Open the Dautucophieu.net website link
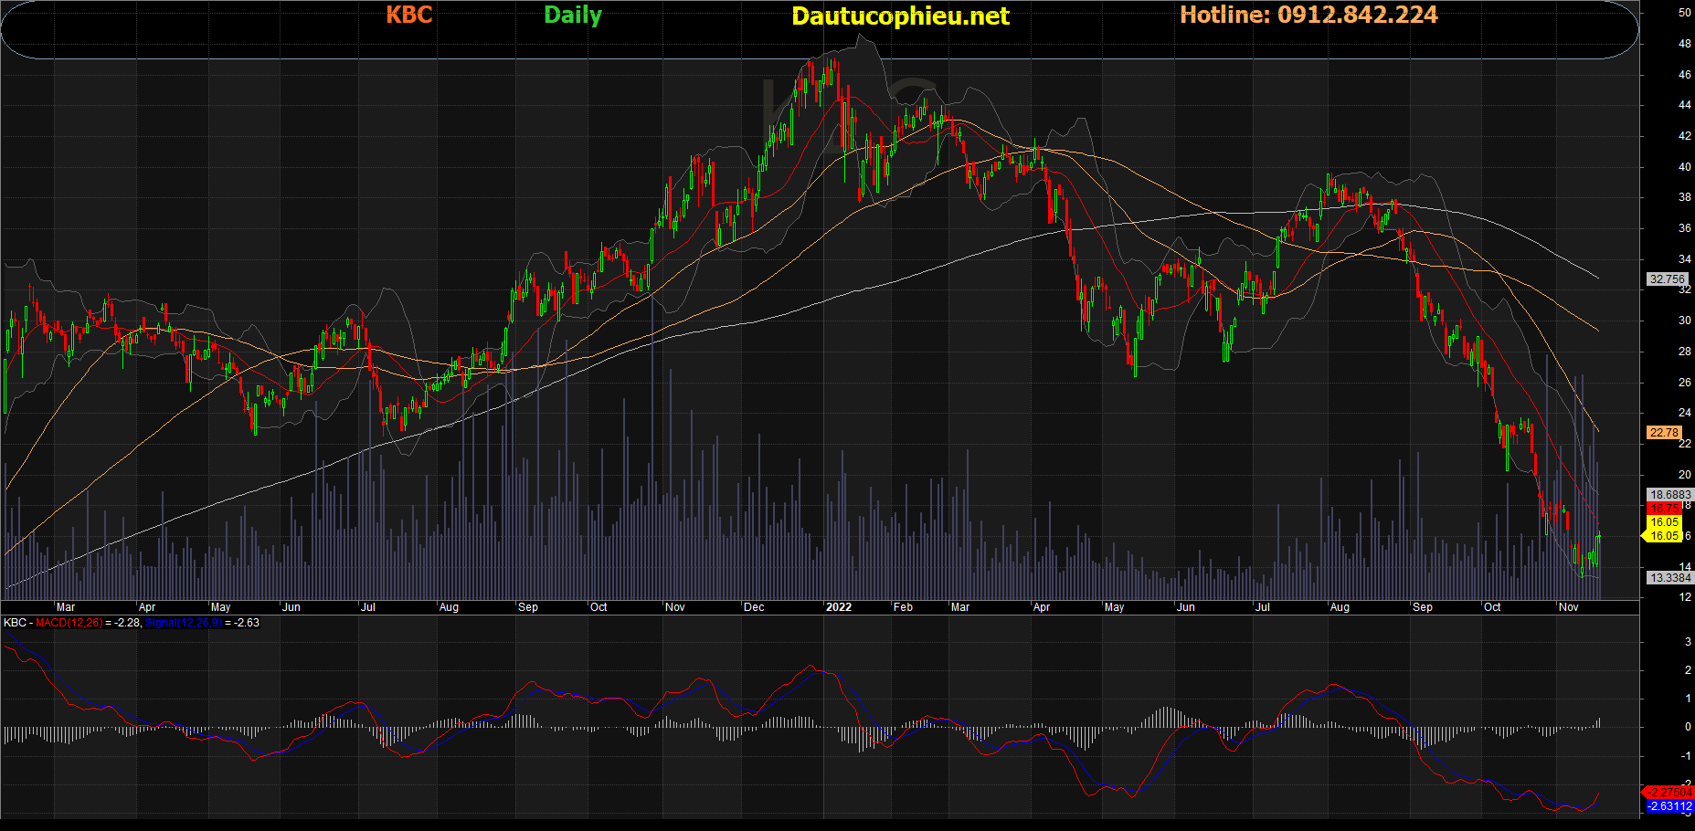Screen dimensions: 1695x831 click(x=899, y=16)
